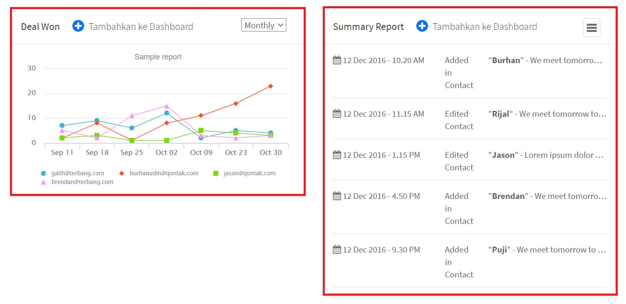The width and height of the screenshot is (626, 304).
Task: Click Tambahkan ke Dashboard in Deal Won
Action: (141, 27)
